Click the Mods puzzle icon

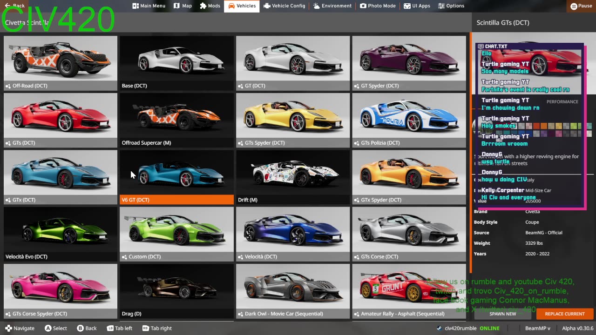click(203, 6)
